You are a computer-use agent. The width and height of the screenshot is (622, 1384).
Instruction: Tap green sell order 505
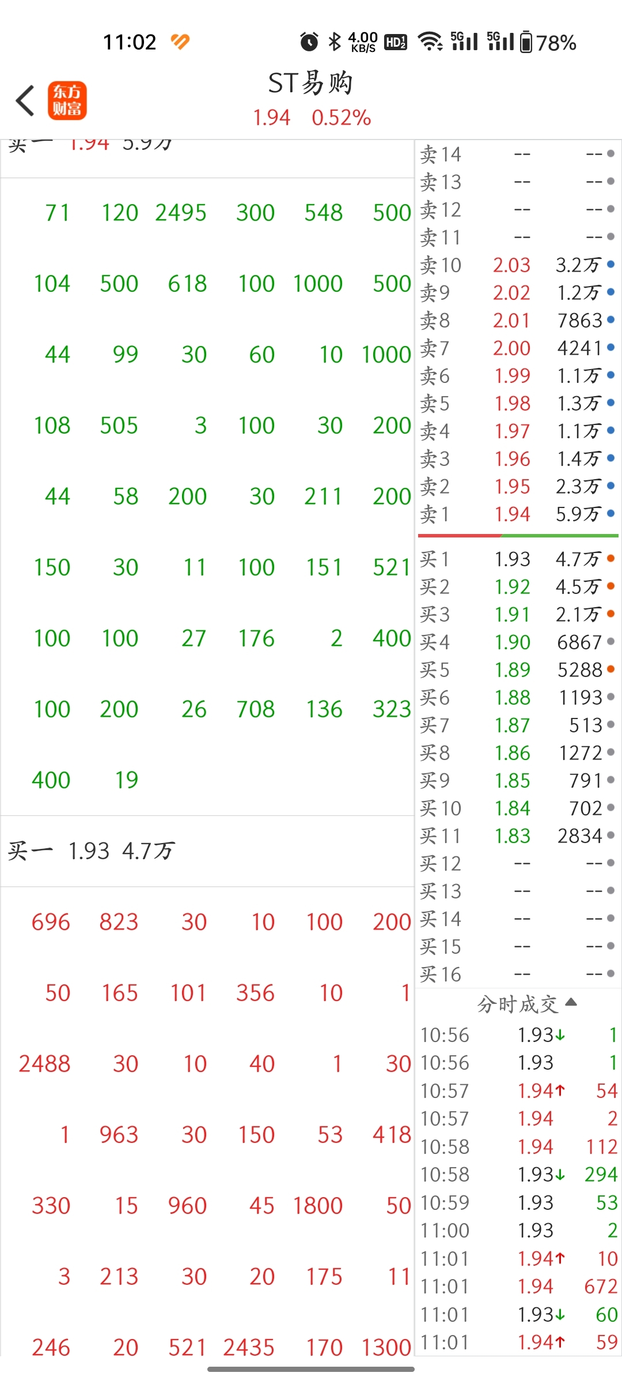coord(119,425)
